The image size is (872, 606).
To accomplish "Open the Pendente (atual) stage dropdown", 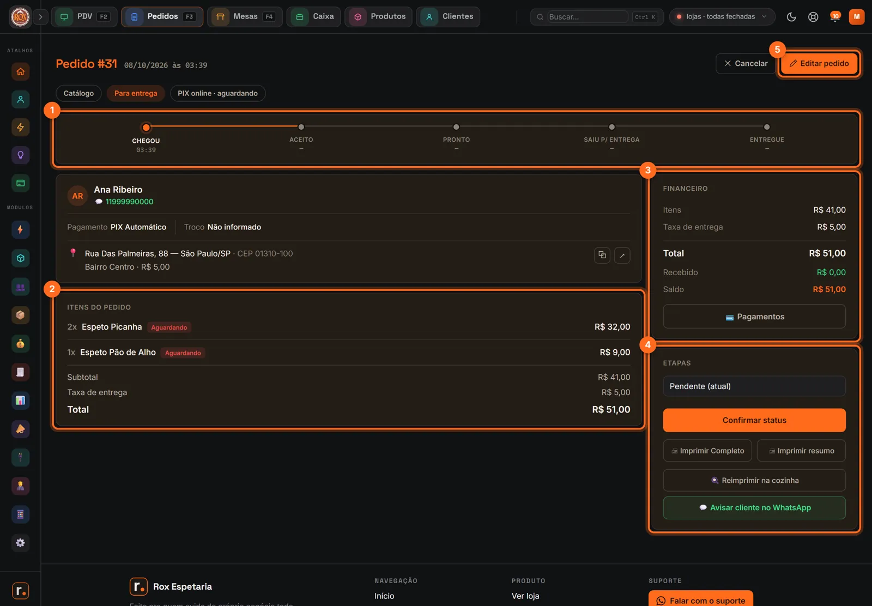I will (754, 386).
